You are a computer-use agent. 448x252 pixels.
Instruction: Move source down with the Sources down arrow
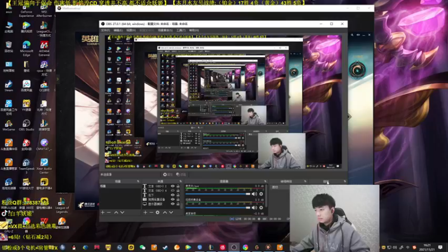171,212
